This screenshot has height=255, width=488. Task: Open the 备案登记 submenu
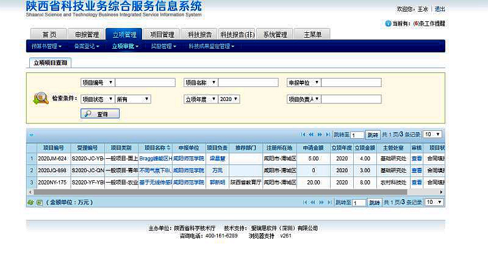point(88,46)
